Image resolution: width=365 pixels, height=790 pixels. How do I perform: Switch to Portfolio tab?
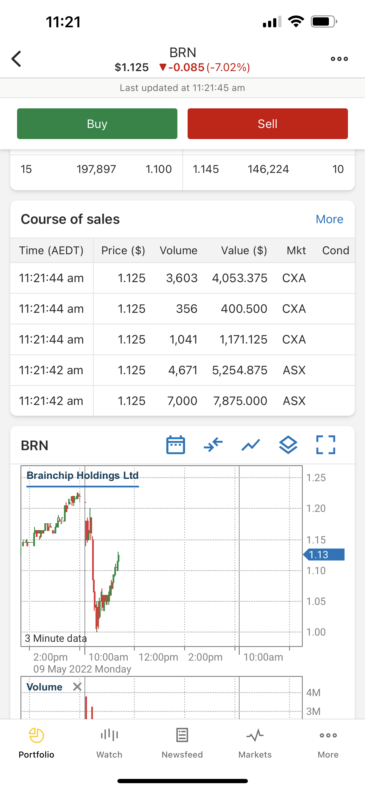pyautogui.click(x=36, y=743)
